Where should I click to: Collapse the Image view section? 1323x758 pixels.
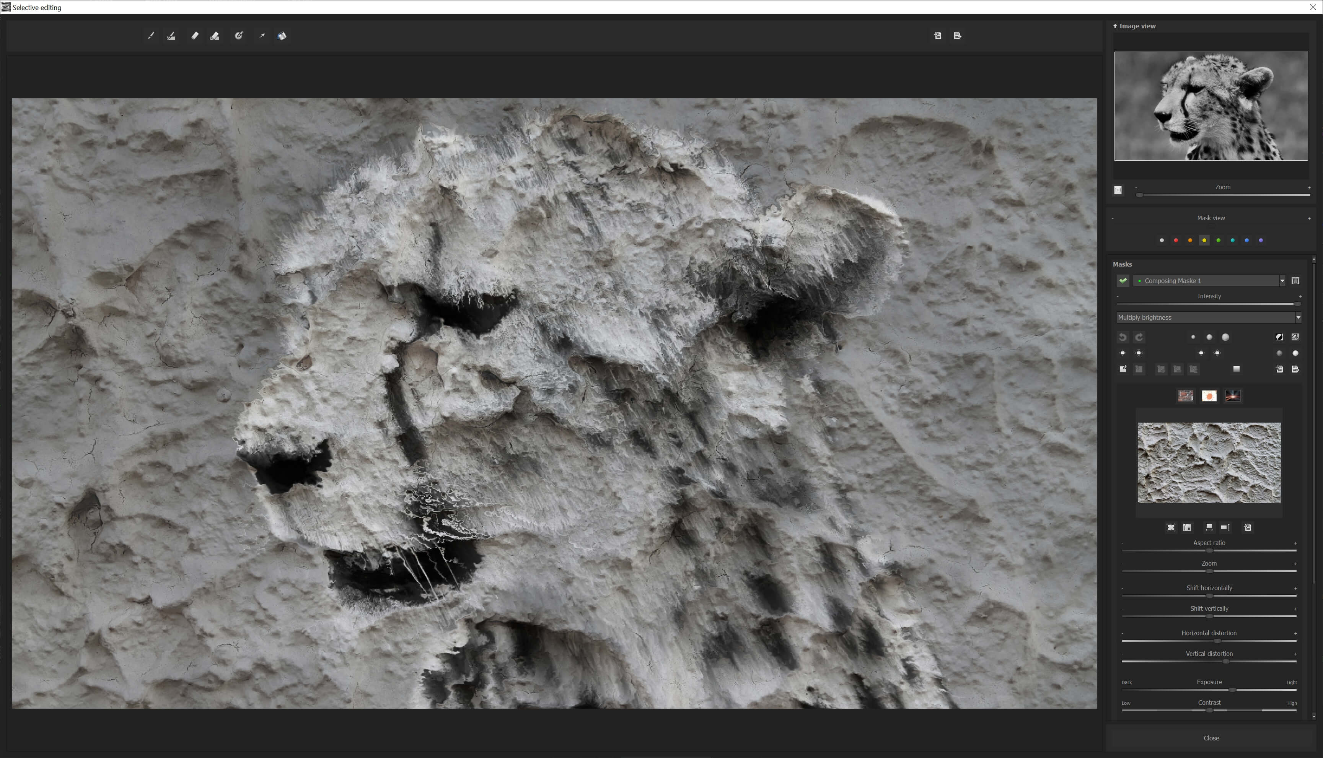coord(1116,26)
